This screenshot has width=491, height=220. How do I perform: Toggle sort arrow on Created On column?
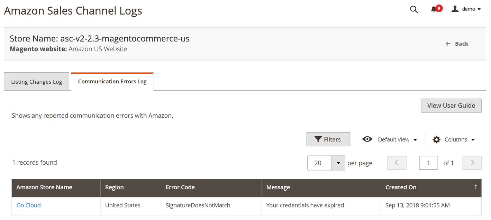point(475,187)
